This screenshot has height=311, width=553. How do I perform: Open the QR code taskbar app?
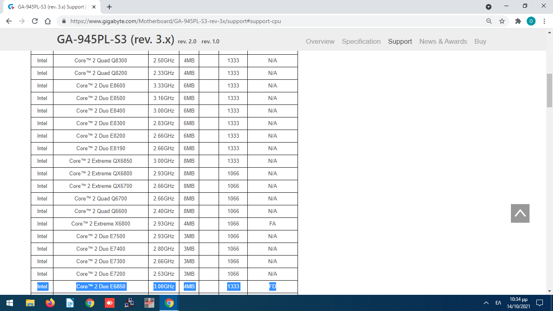149,303
